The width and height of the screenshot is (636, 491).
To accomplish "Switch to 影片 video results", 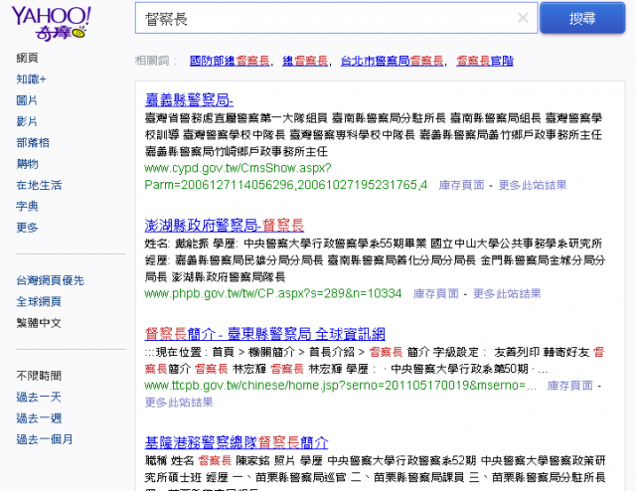I will click(x=27, y=121).
